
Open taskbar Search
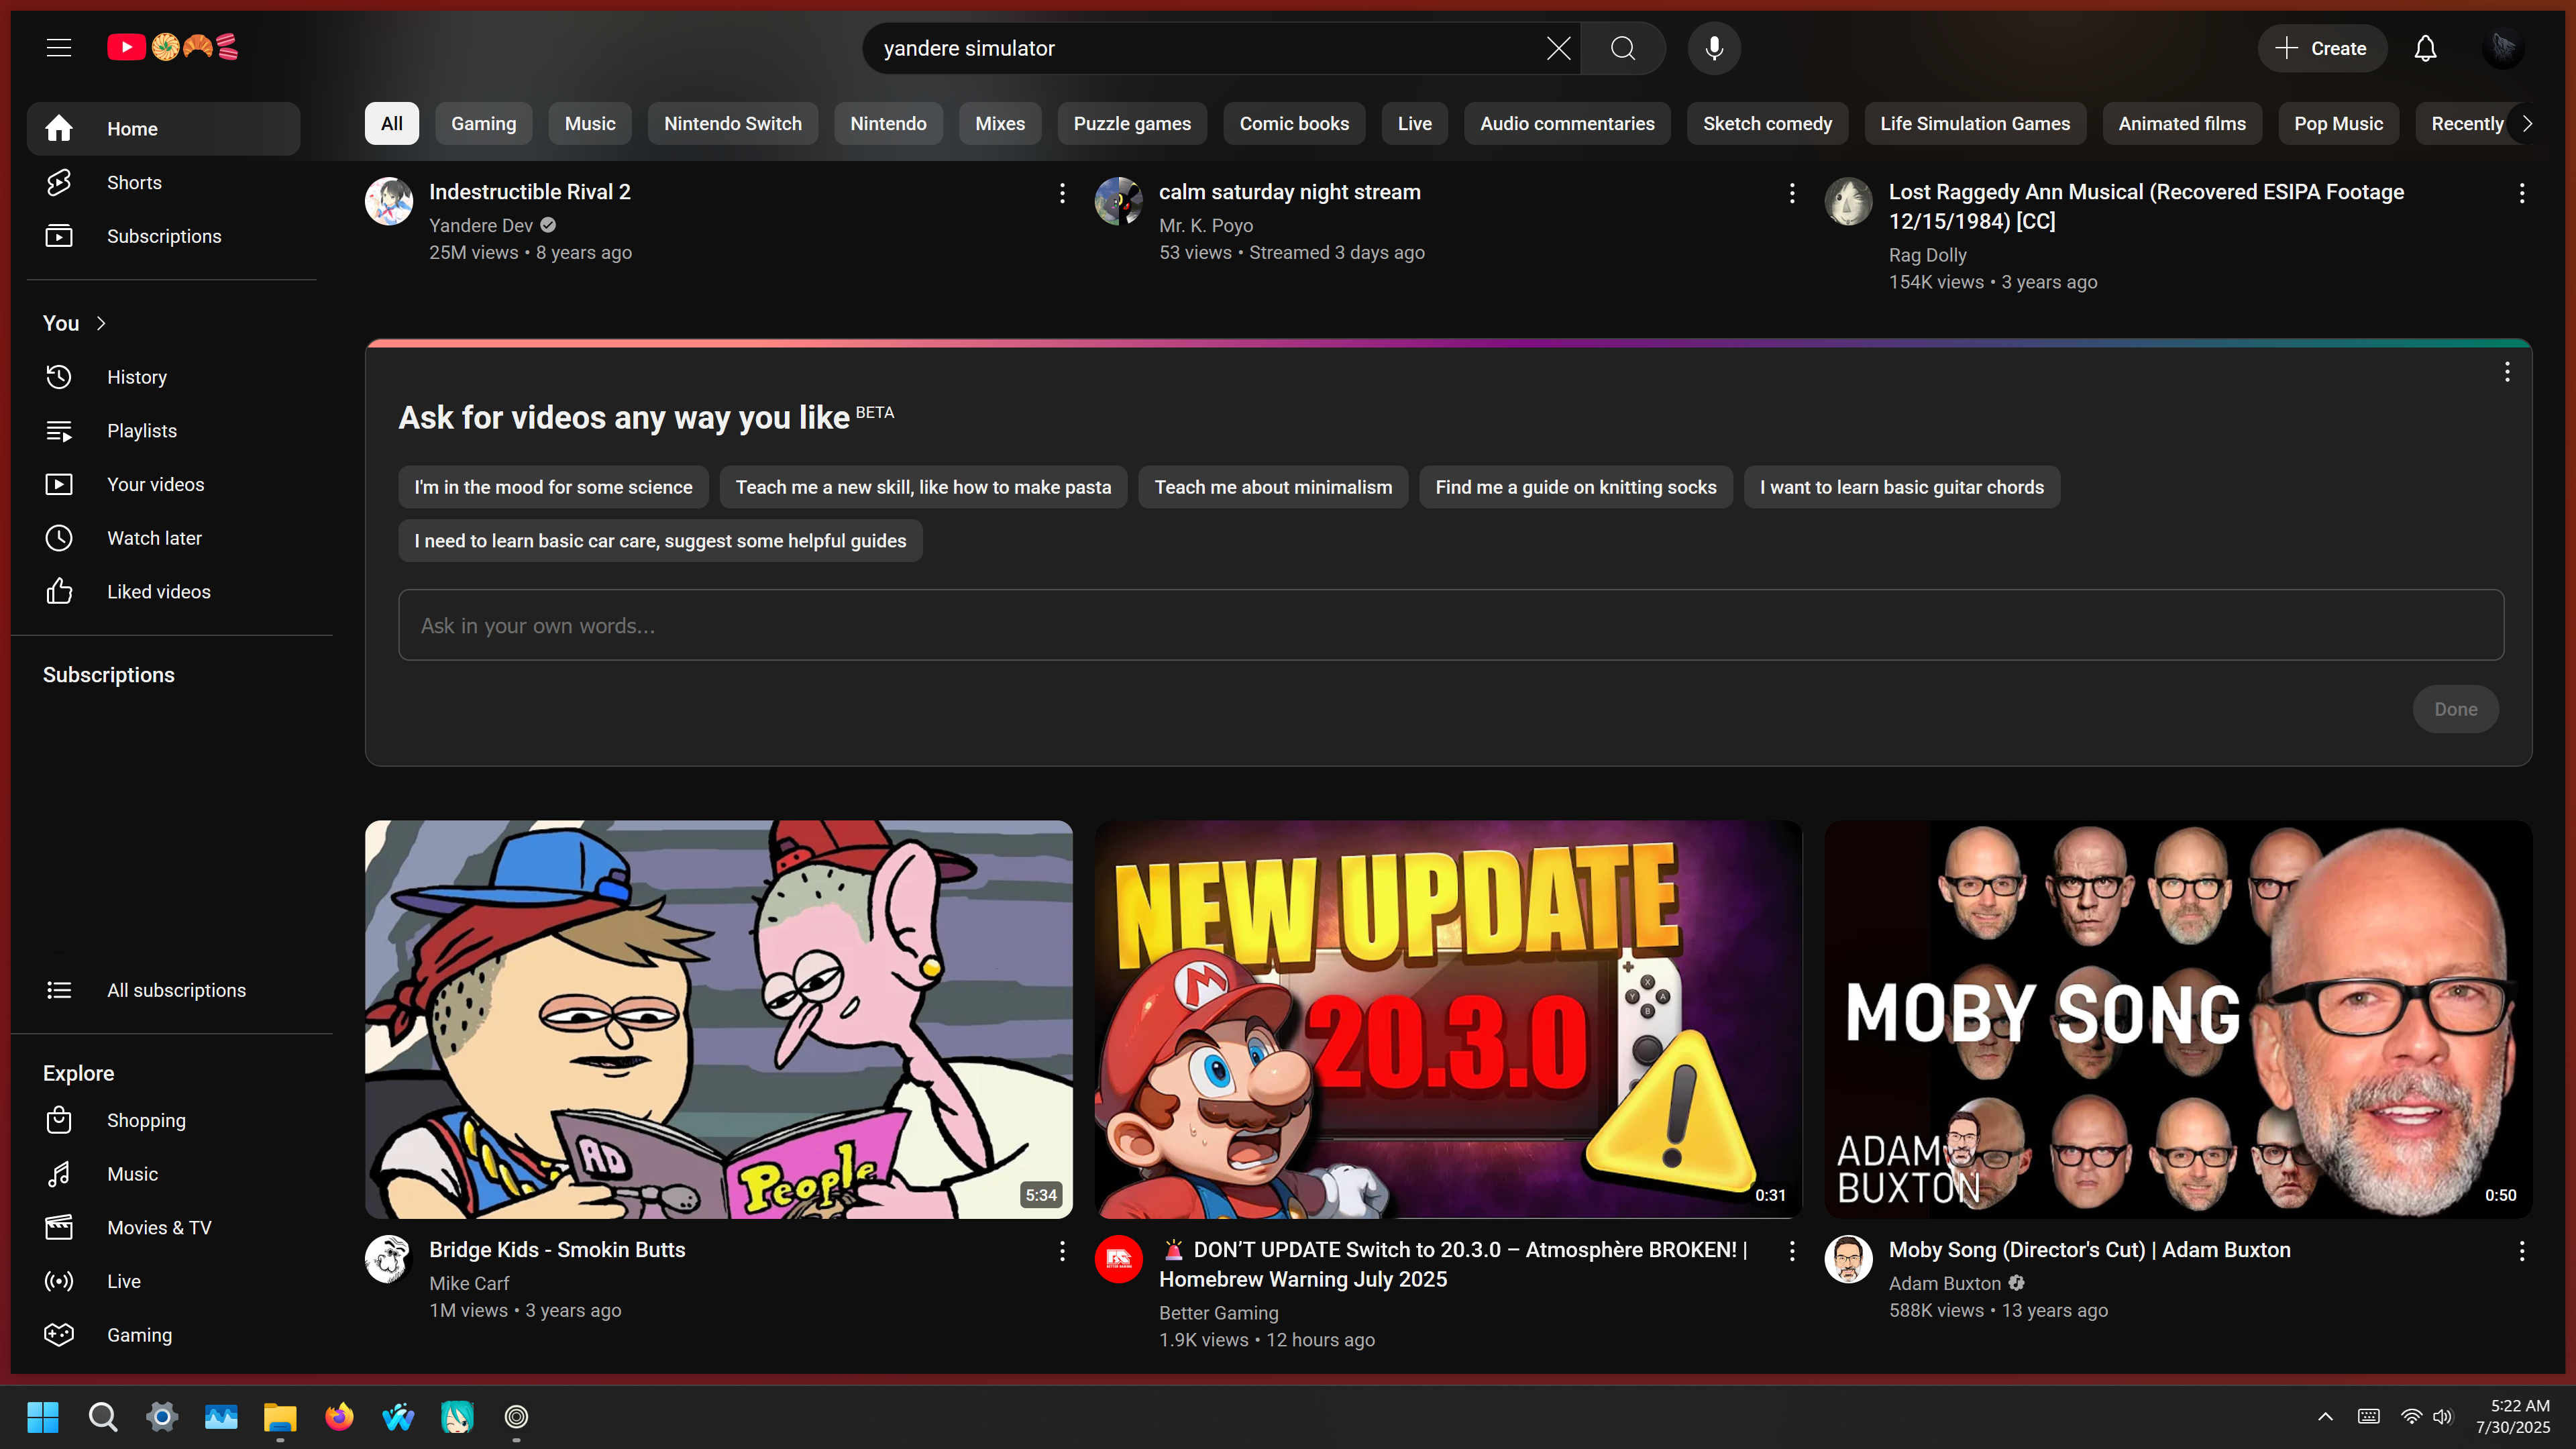coord(102,1417)
